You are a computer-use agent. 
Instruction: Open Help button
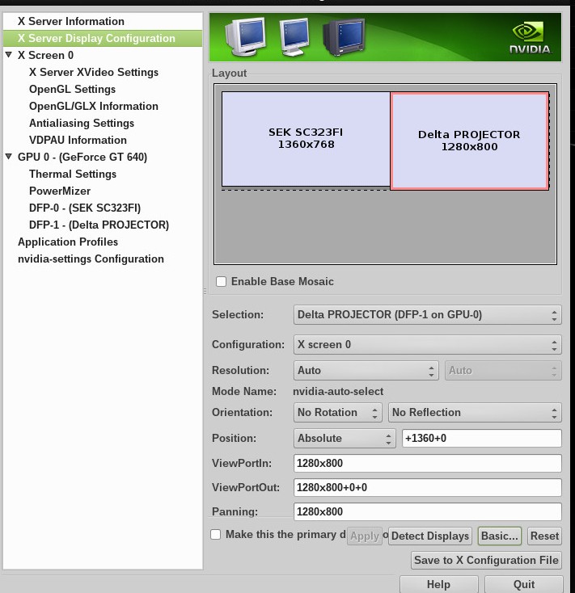438,584
